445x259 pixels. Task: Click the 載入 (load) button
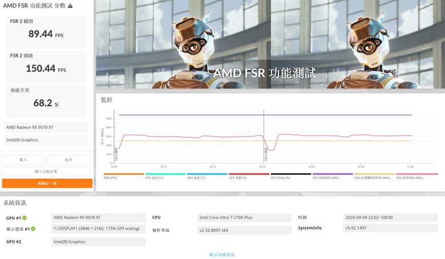(x=23, y=159)
